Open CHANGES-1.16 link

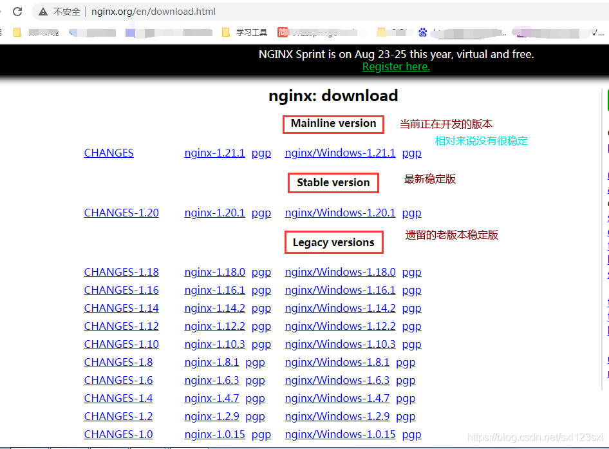pyautogui.click(x=121, y=291)
